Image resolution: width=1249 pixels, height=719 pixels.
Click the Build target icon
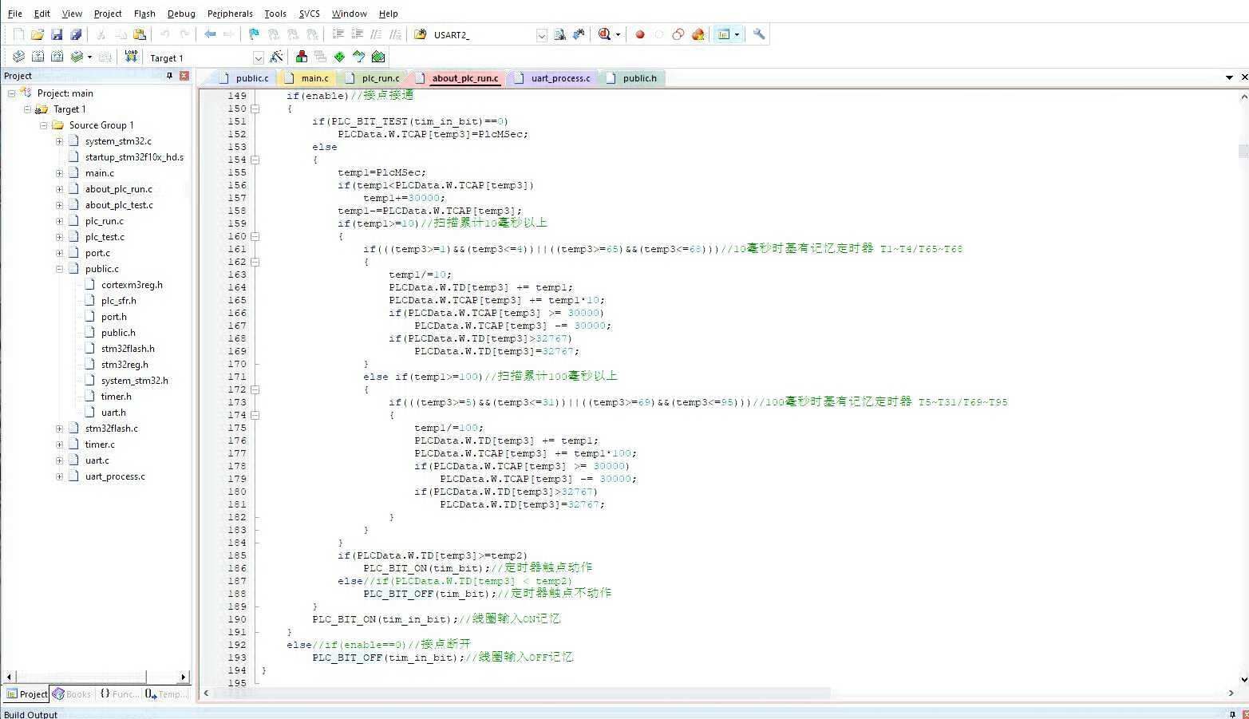38,57
